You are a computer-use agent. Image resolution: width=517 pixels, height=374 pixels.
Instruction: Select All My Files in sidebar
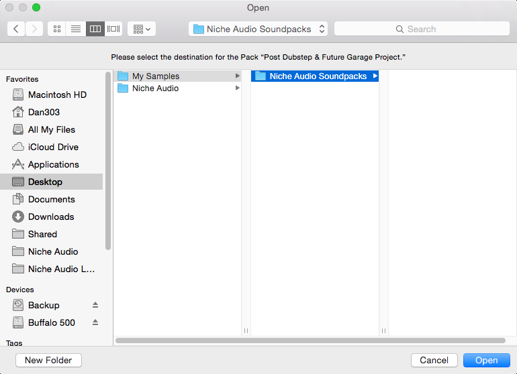[52, 130]
